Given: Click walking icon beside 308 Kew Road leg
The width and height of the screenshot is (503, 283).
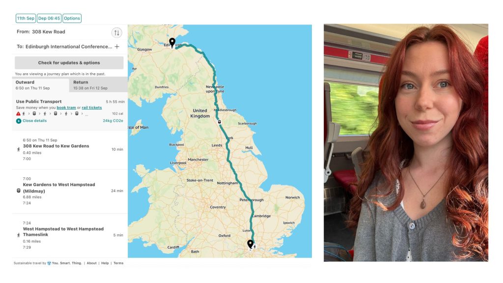Looking at the screenshot, I should pos(19,149).
